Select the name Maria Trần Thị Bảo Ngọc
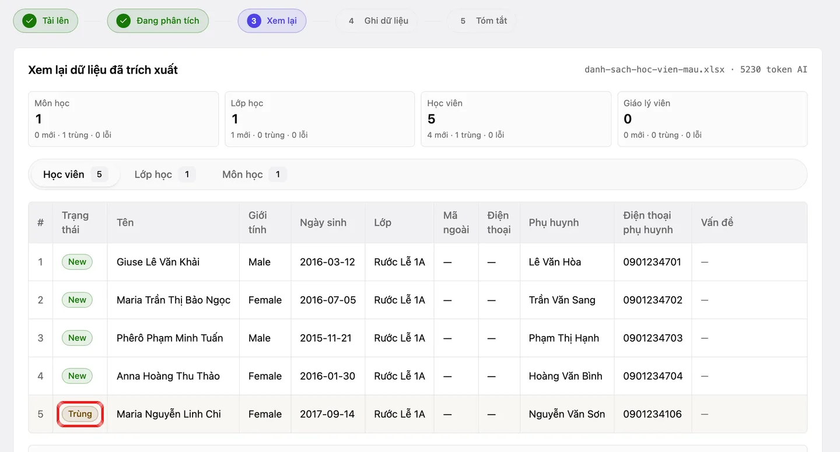840x452 pixels. (173, 300)
